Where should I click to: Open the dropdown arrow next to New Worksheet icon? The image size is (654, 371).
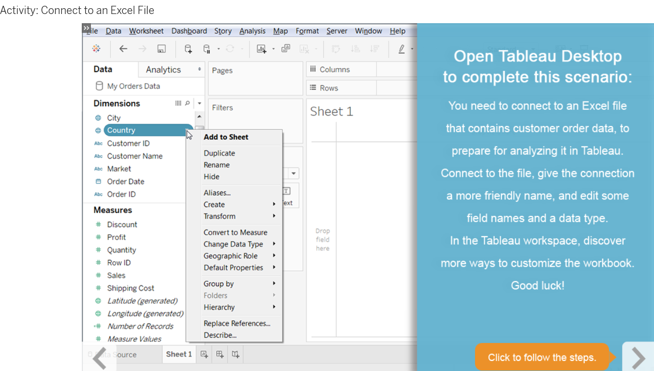(x=273, y=49)
